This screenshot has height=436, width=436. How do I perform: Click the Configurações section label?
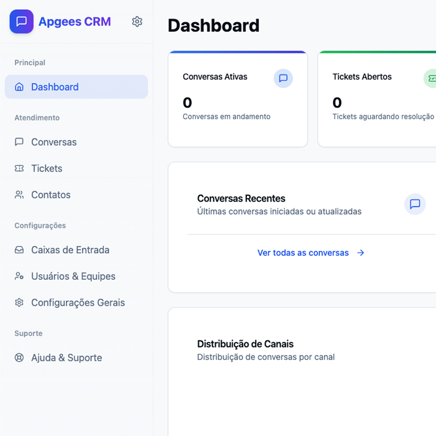pos(40,225)
